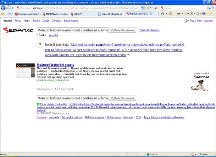
Task: Switch to the VŠECHNY tab
Action: click(x=83, y=14)
